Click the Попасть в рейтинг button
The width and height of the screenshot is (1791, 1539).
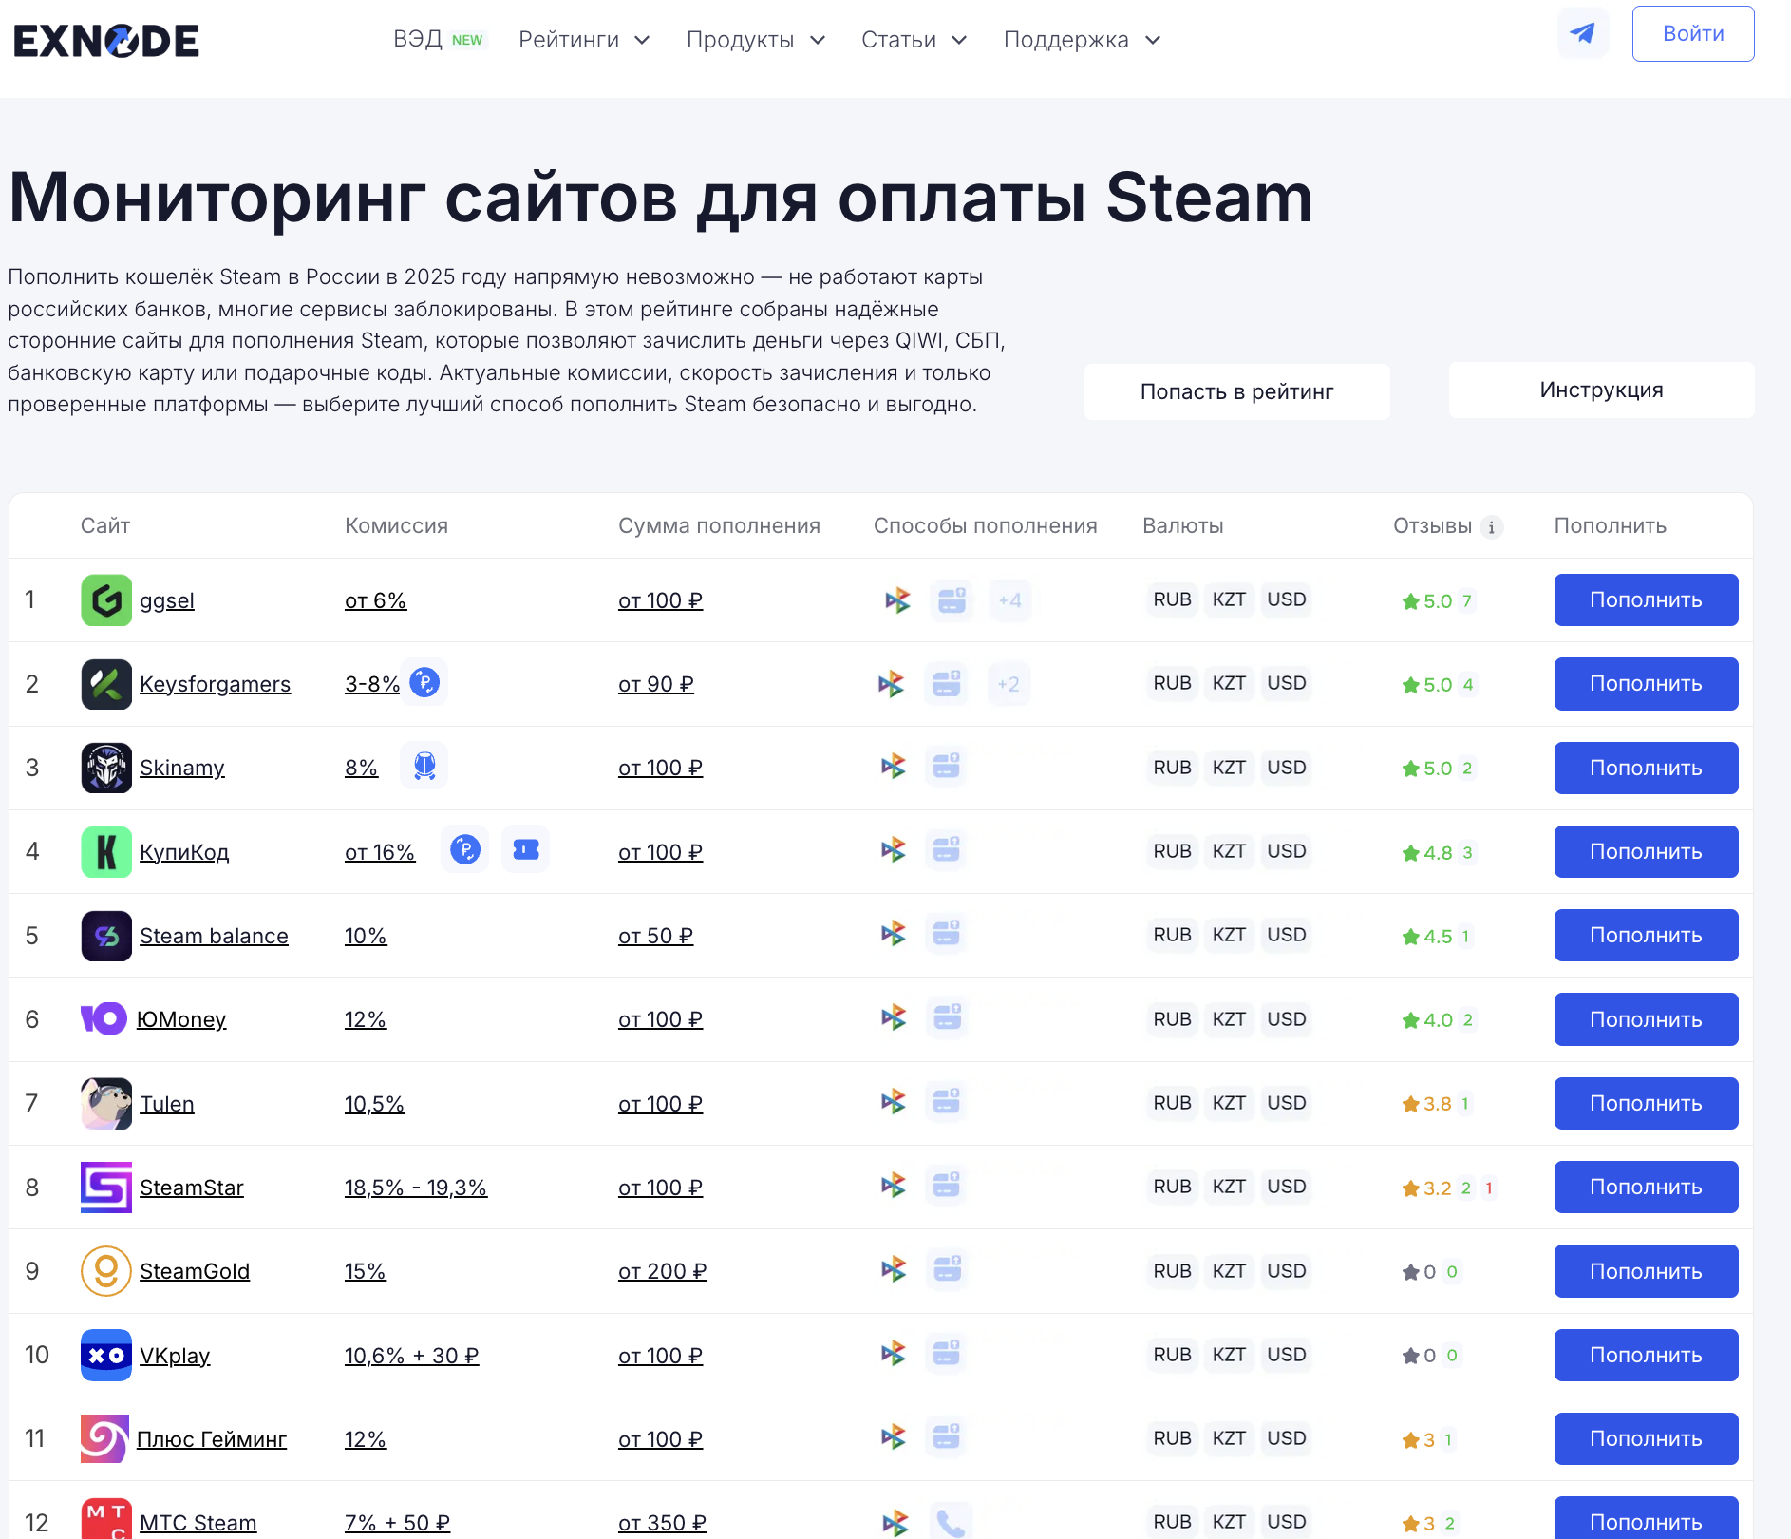tap(1236, 391)
